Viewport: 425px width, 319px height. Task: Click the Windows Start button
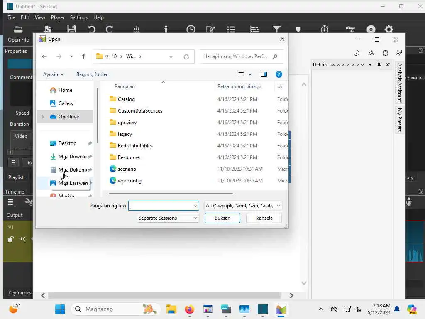point(60,309)
